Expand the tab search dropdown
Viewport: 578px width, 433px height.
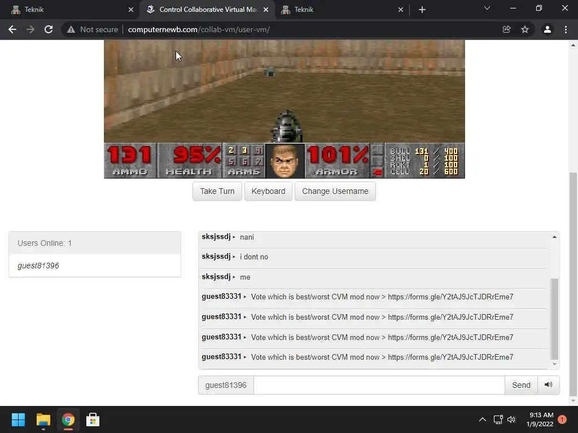487,8
